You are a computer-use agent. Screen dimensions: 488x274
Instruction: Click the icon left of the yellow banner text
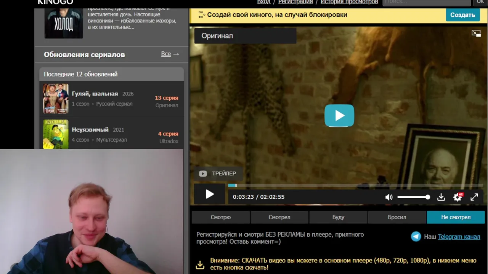202,15
